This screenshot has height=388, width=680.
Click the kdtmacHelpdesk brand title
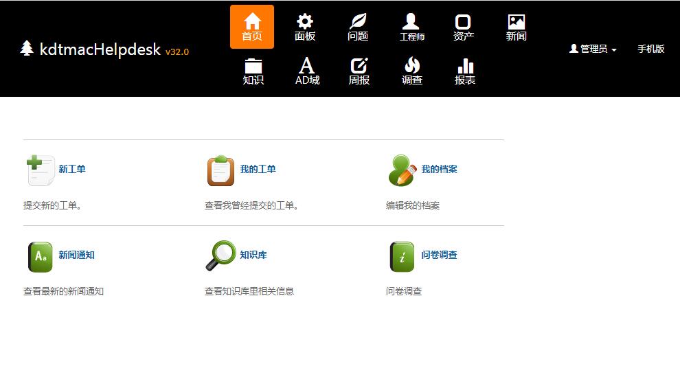coord(100,49)
